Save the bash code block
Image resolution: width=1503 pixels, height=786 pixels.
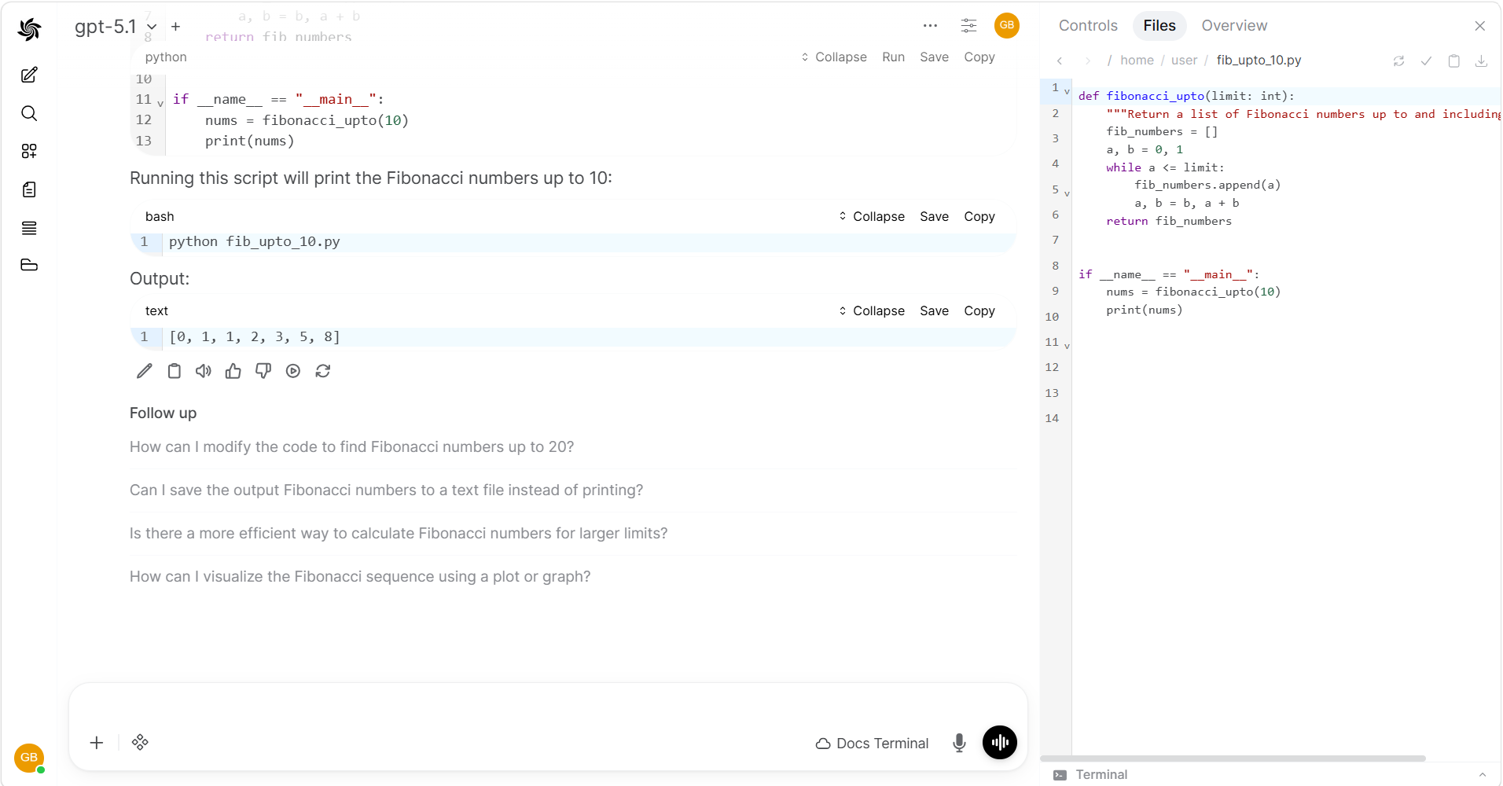[935, 217]
